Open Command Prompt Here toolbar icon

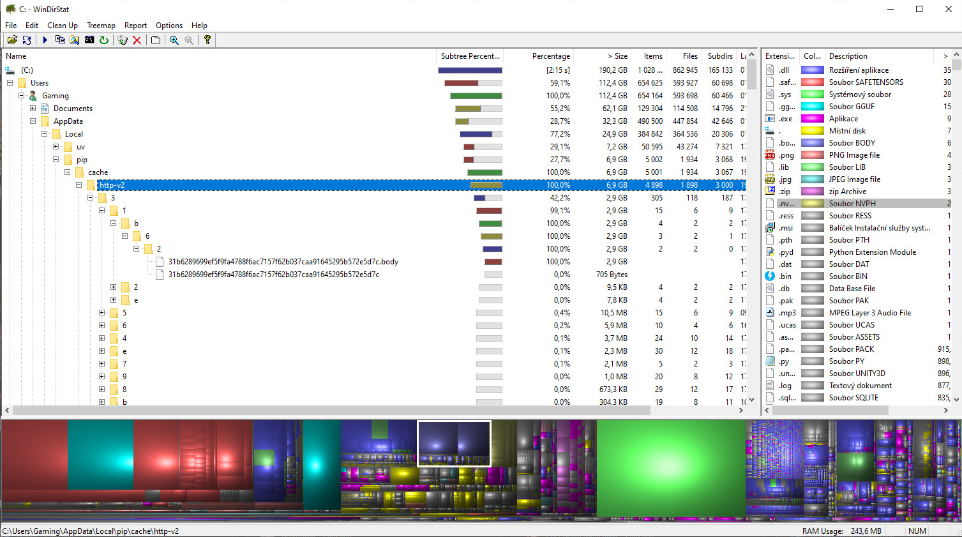(x=89, y=40)
